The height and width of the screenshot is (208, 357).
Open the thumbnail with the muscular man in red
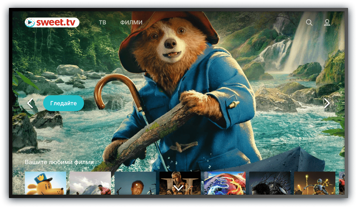click(x=90, y=183)
